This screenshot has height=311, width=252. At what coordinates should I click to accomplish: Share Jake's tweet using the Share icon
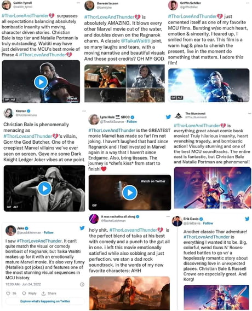[x=43, y=293]
